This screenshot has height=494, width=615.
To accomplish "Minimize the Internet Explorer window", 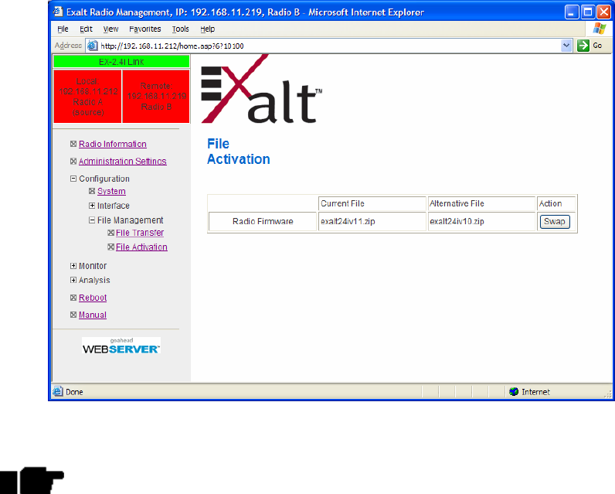I will pyautogui.click(x=572, y=12).
